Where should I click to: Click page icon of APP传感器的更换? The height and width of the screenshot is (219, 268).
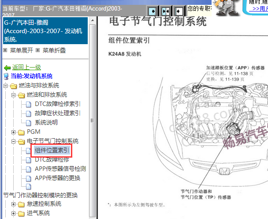click(29, 178)
